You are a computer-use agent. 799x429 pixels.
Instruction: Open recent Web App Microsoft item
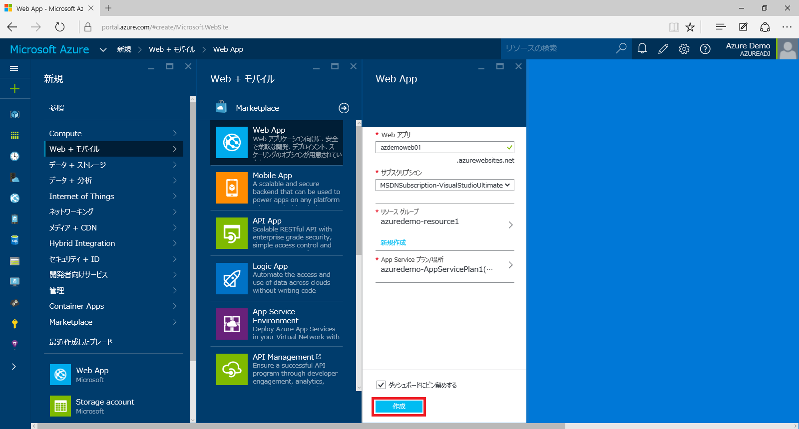point(113,375)
